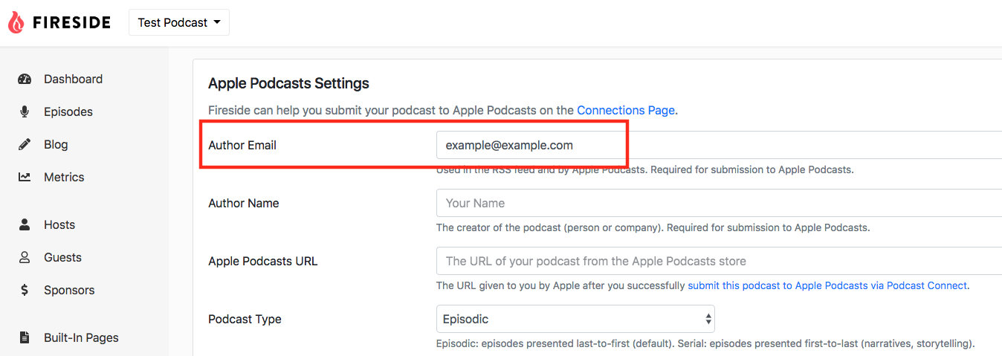The image size is (1002, 356).
Task: Open the Guests section
Action: click(x=62, y=257)
